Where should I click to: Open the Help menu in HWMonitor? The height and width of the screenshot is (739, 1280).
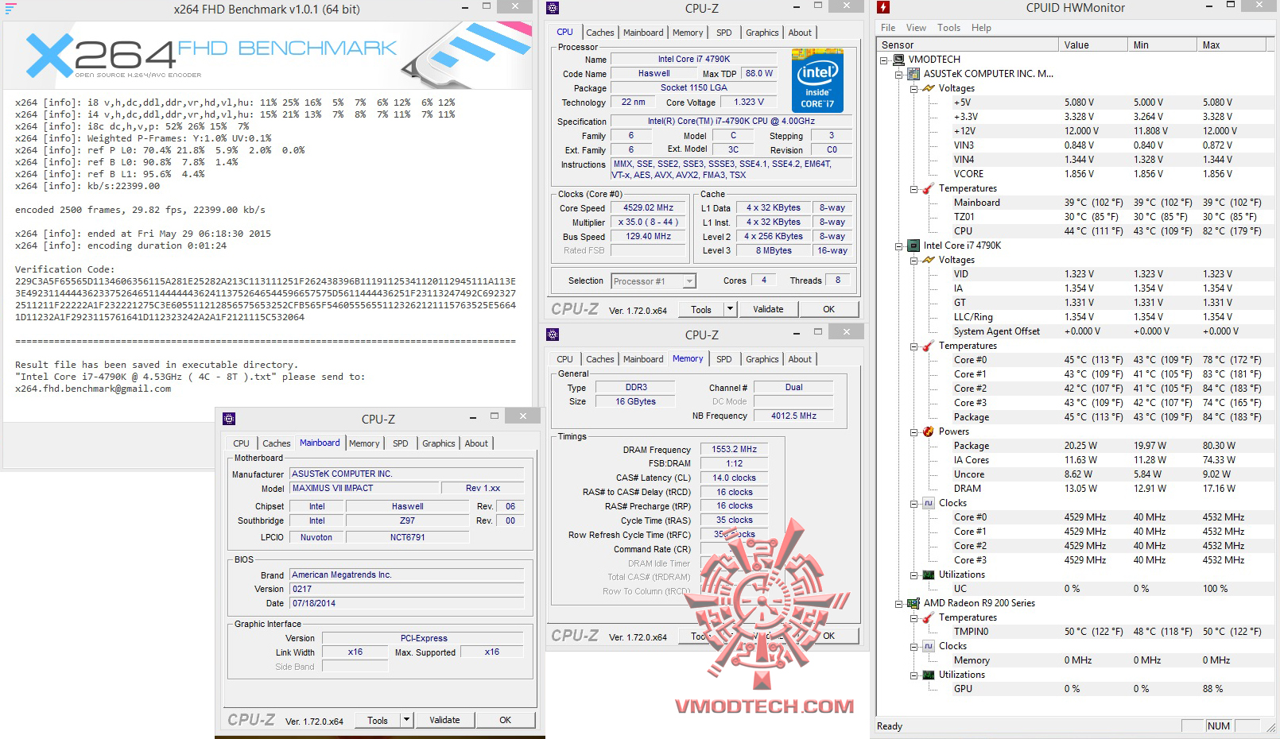click(981, 27)
